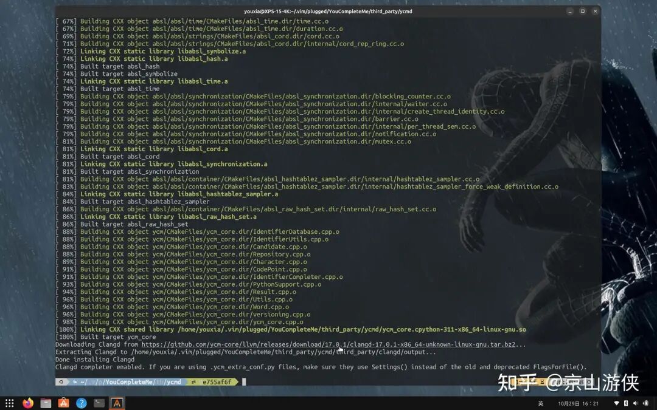This screenshot has height=410, width=657.
Task: Open the Show Applications grid in the dock
Action: point(10,403)
